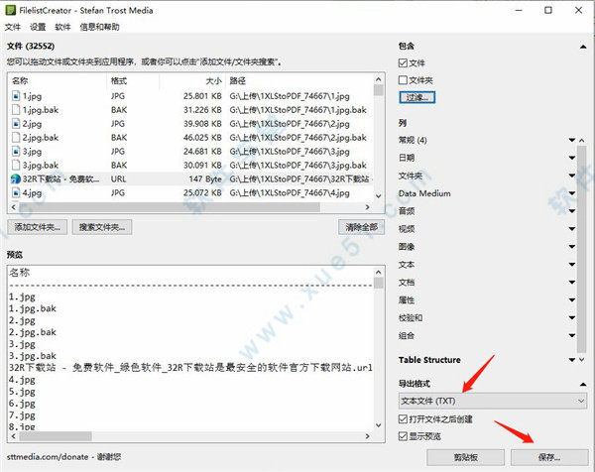The height and width of the screenshot is (472, 595).
Task: Click the 3.jpg.bak file icon
Action: pos(15,166)
